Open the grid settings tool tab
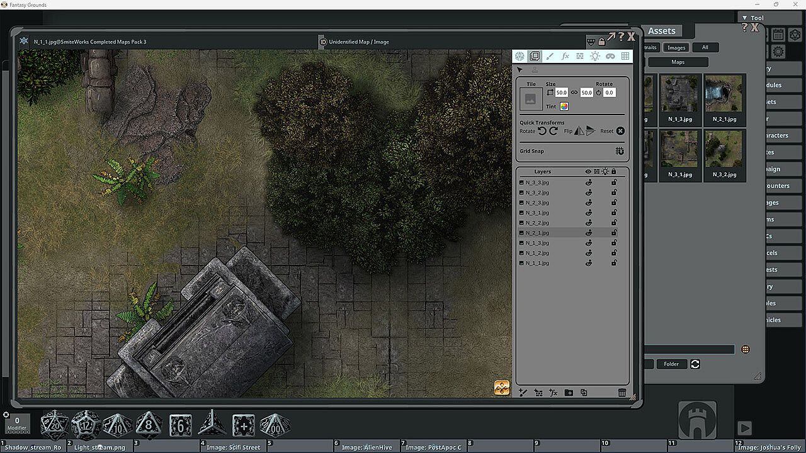This screenshot has height=453, width=806. pyautogui.click(x=625, y=57)
